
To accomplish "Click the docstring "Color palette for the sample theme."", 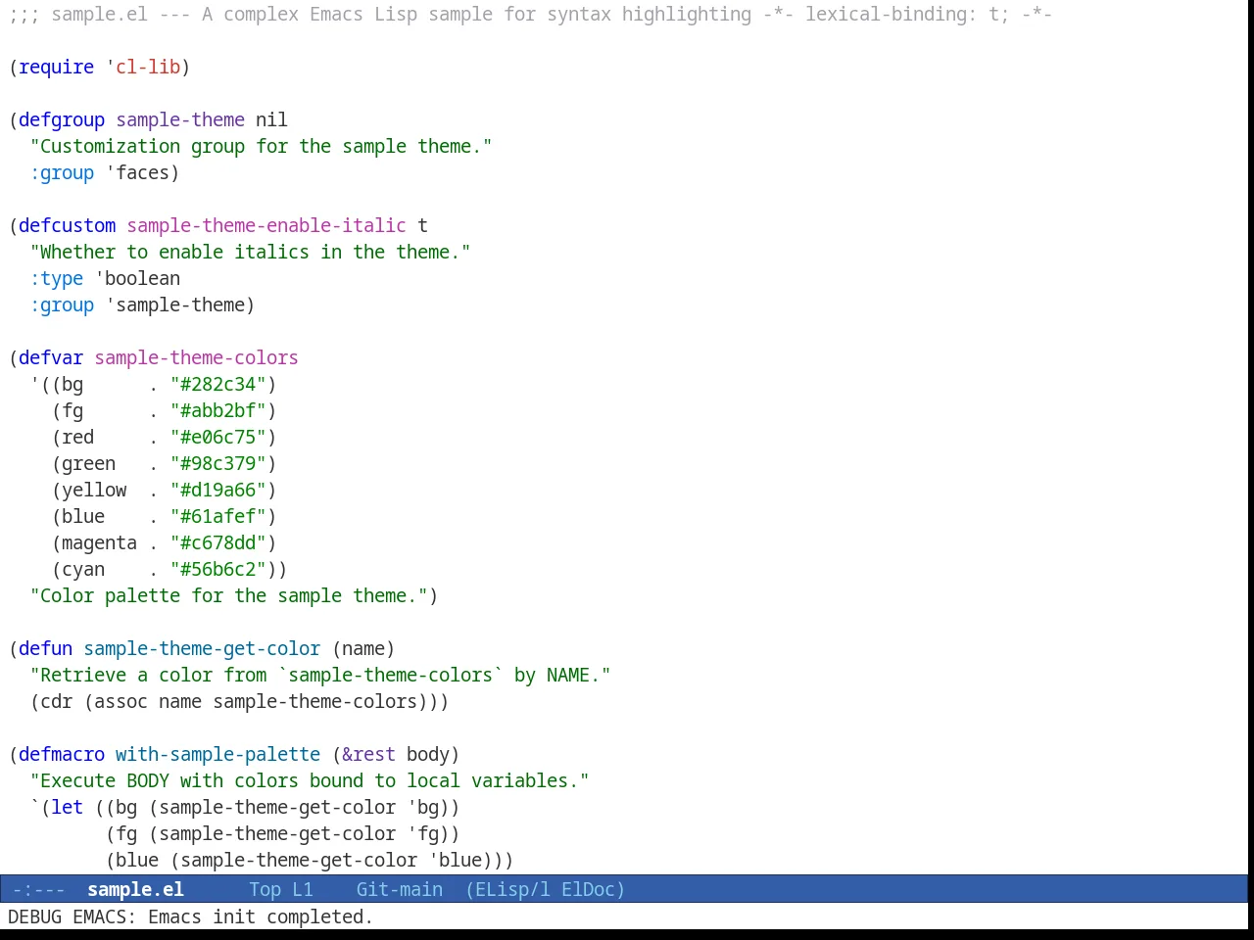I will pyautogui.click(x=229, y=595).
